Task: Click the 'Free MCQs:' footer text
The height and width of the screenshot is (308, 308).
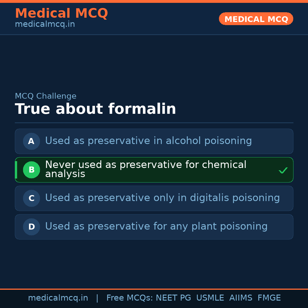Action: tap(130, 298)
